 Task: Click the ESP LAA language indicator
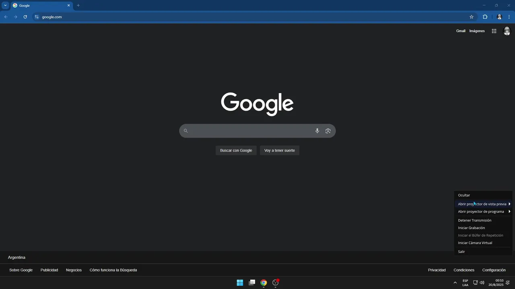465,283
